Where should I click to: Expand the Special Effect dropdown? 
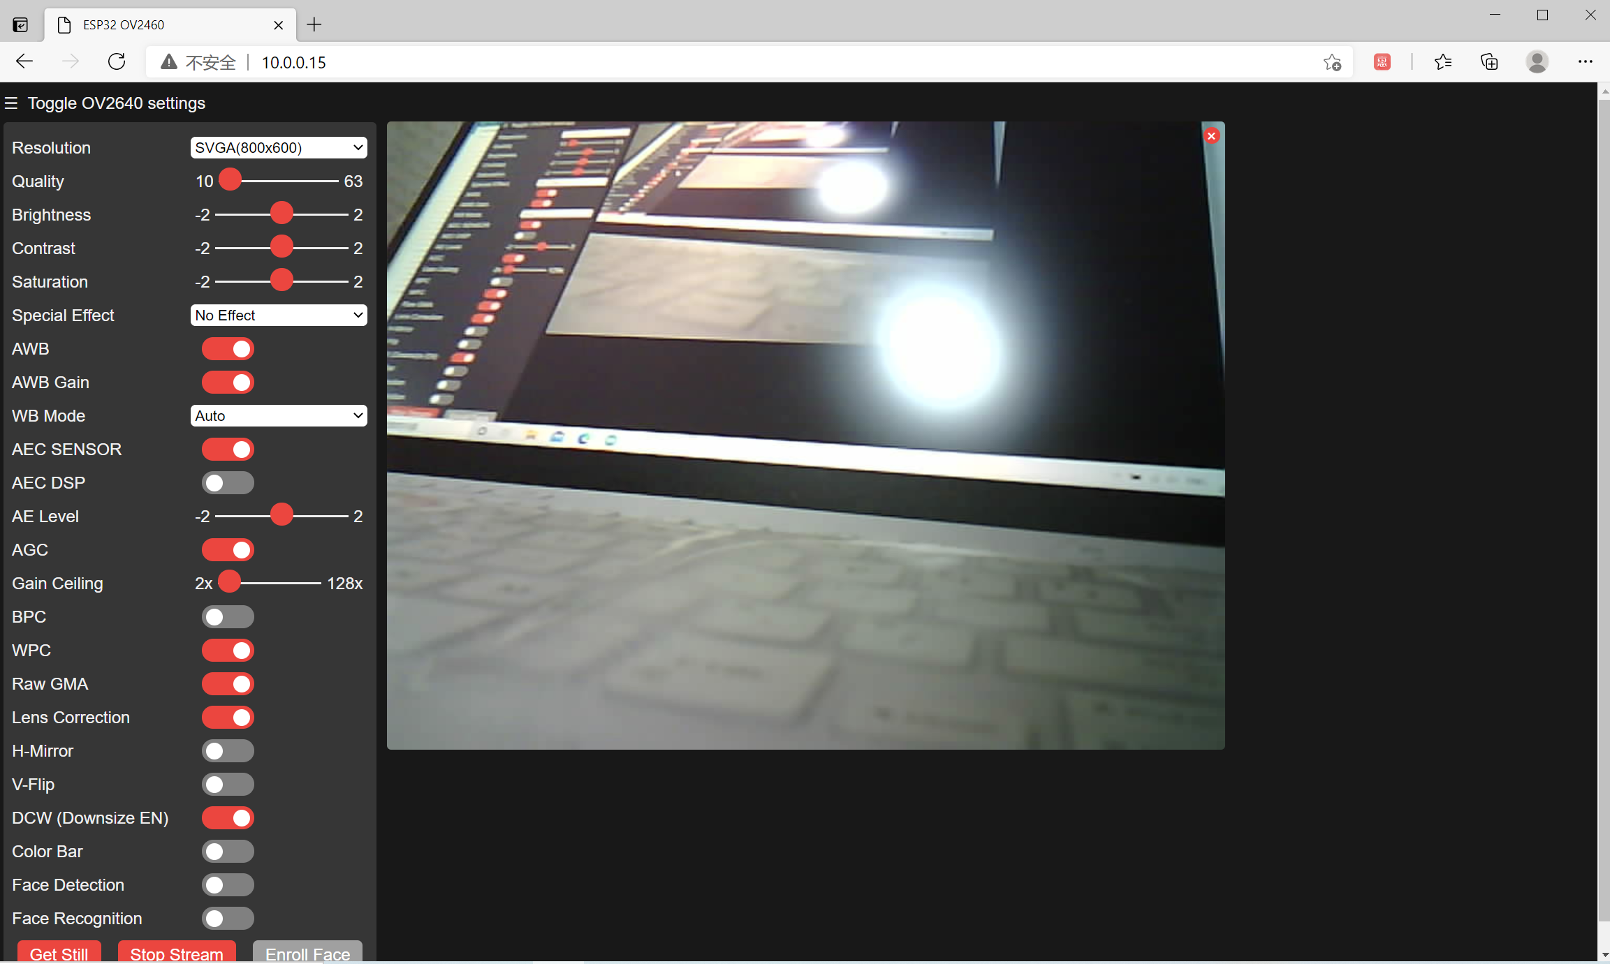[x=278, y=316]
